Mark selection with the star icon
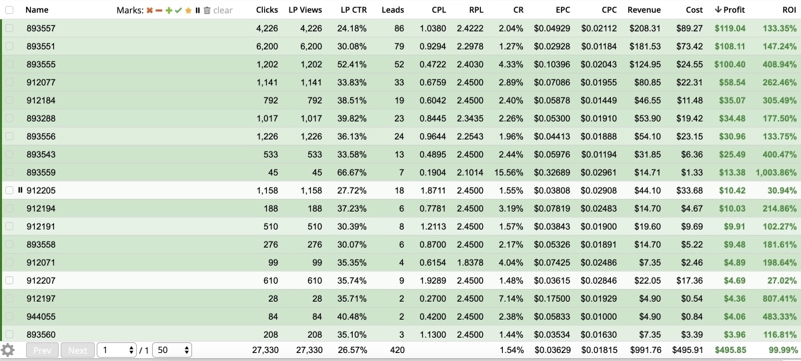The height and width of the screenshot is (361, 801). [188, 11]
